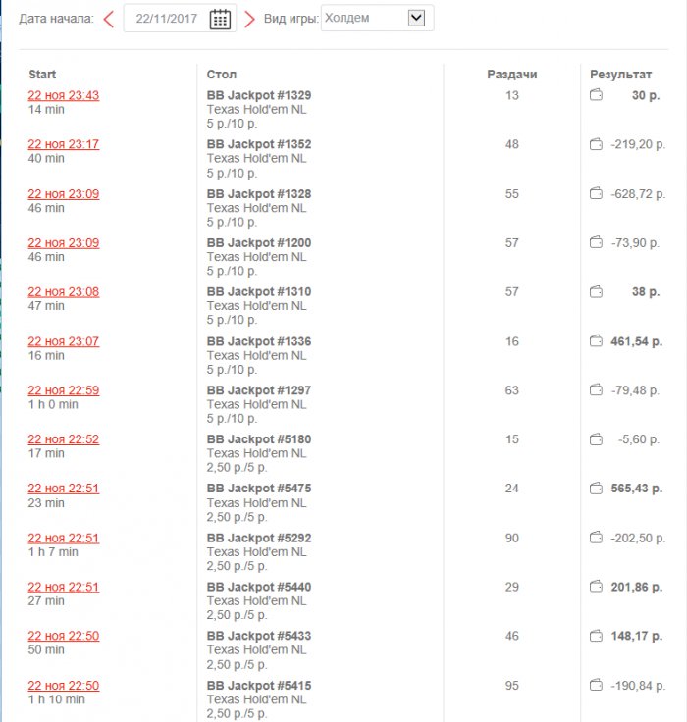Viewport: 687px width, 722px height.
Task: Click wallet icon beside 461,54 р. result
Action: 595,341
